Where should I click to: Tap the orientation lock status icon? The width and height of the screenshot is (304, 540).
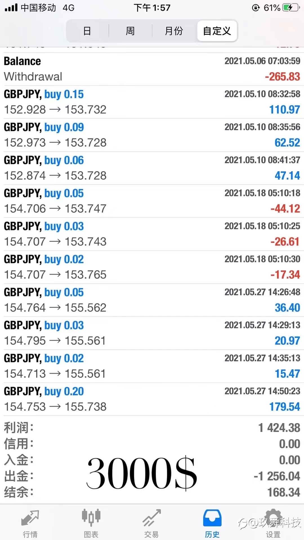pyautogui.click(x=256, y=8)
